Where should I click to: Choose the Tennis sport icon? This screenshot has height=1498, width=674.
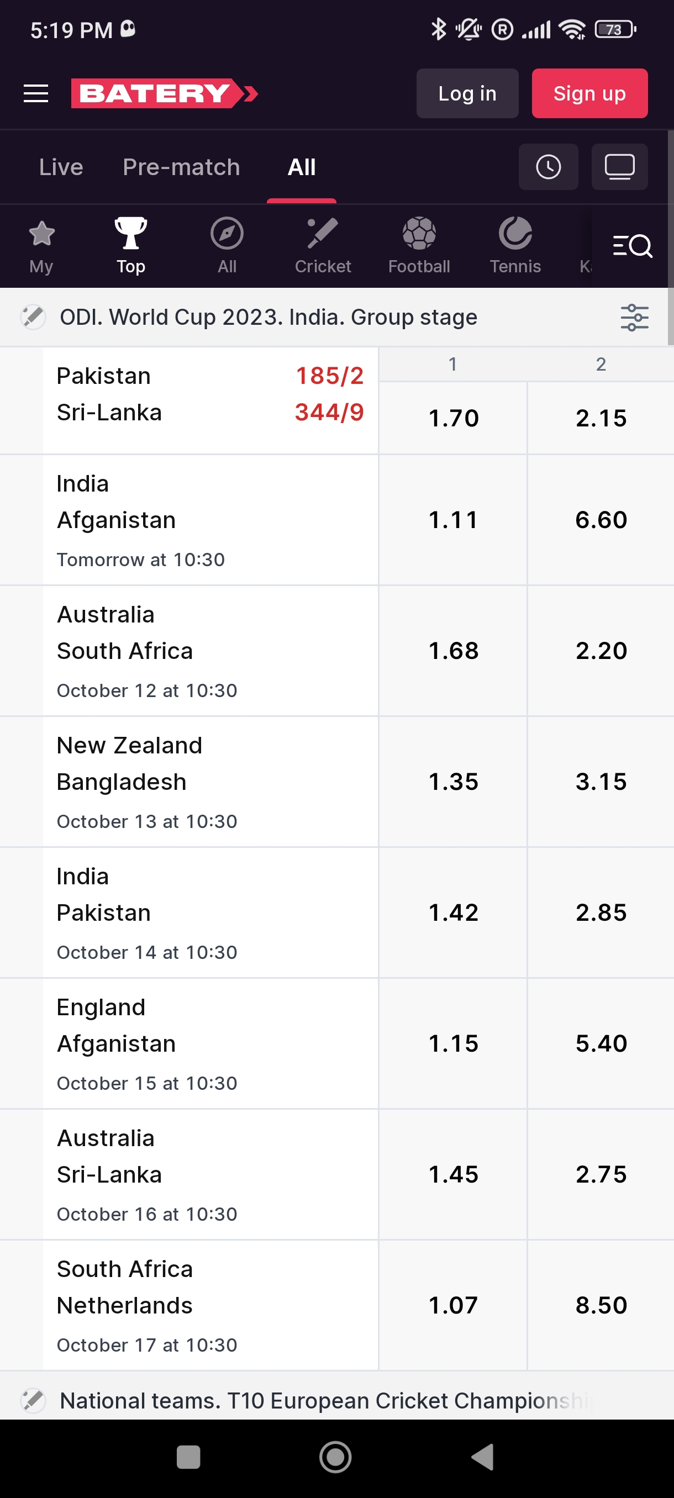pyautogui.click(x=515, y=245)
